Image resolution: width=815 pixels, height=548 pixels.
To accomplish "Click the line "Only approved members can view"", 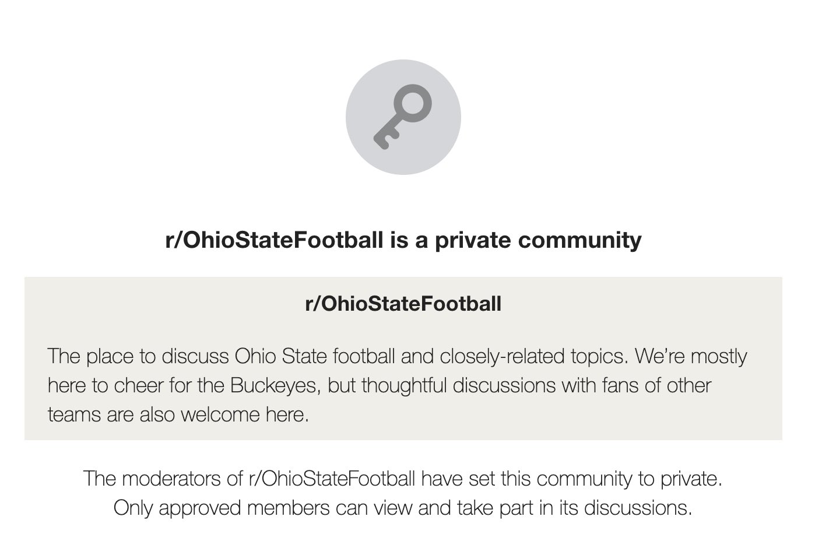I will point(403,508).
